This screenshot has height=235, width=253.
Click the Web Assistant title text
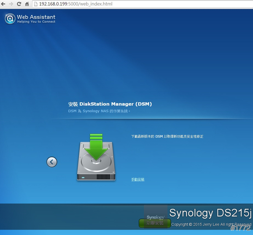(x=36, y=17)
